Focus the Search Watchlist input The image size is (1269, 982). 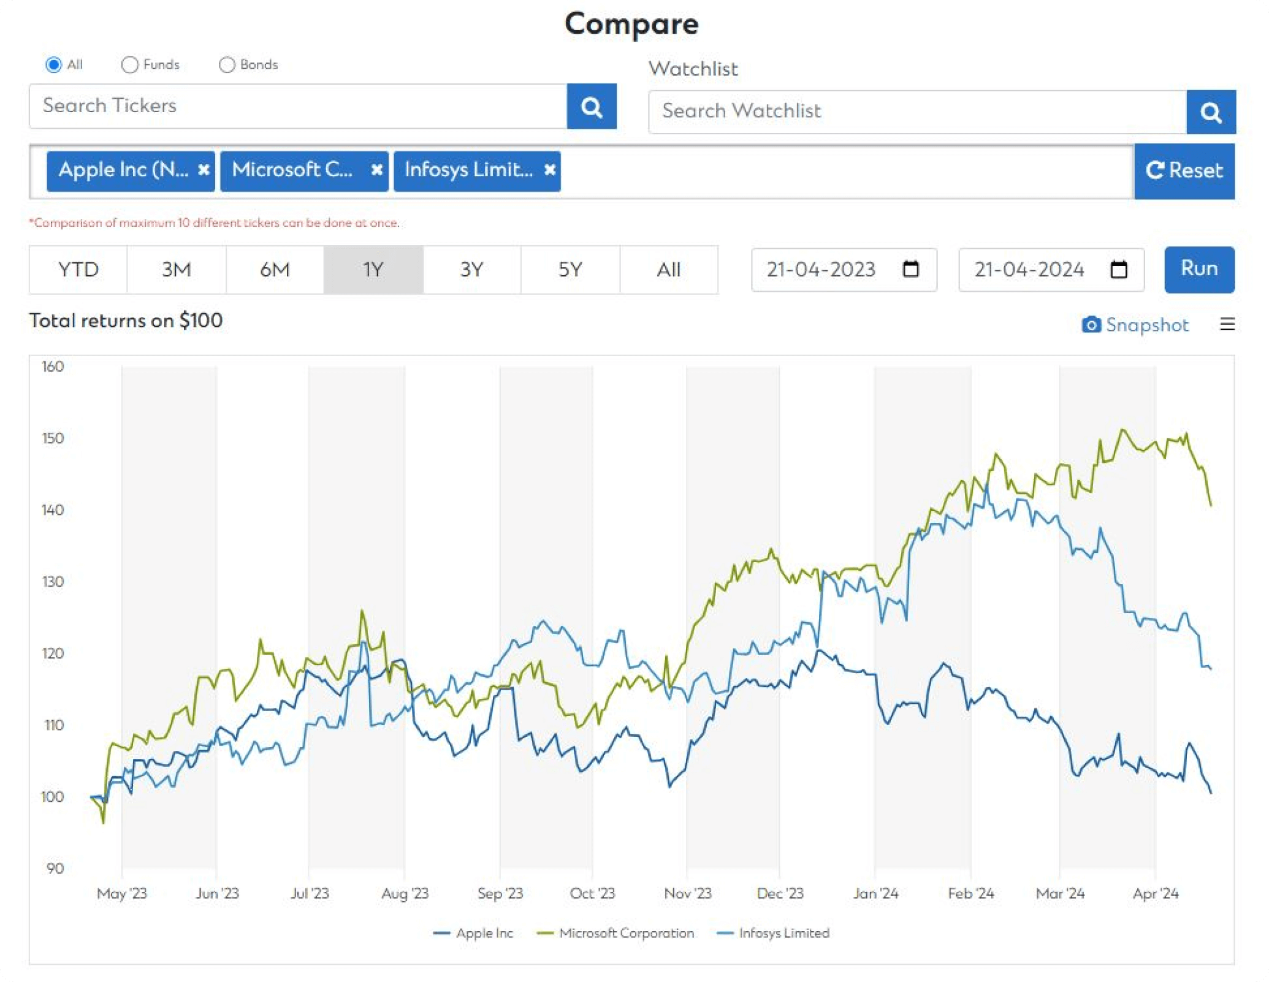[917, 112]
